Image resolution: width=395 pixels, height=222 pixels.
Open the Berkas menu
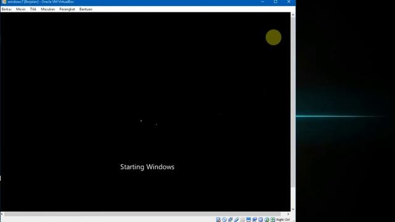tap(7, 9)
